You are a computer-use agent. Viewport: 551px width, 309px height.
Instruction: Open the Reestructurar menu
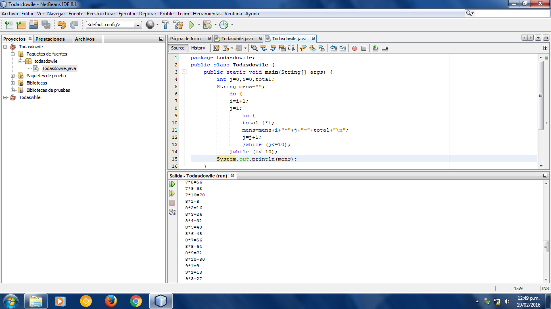click(x=101, y=14)
